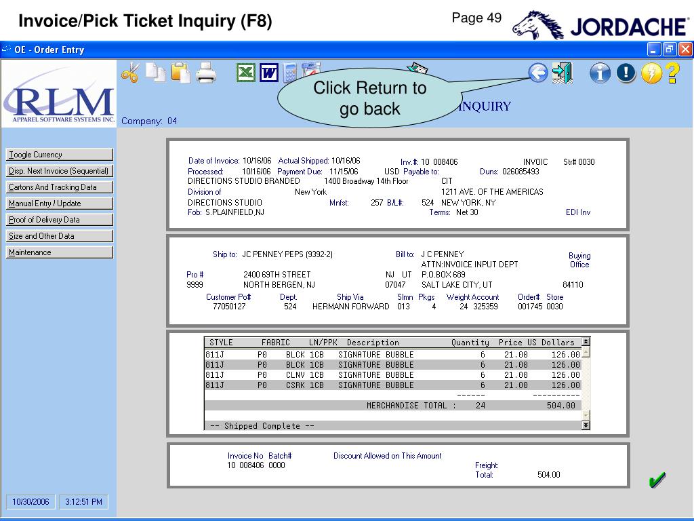Open Size and Other Data
Screen dimensions: 694x521
[60, 236]
